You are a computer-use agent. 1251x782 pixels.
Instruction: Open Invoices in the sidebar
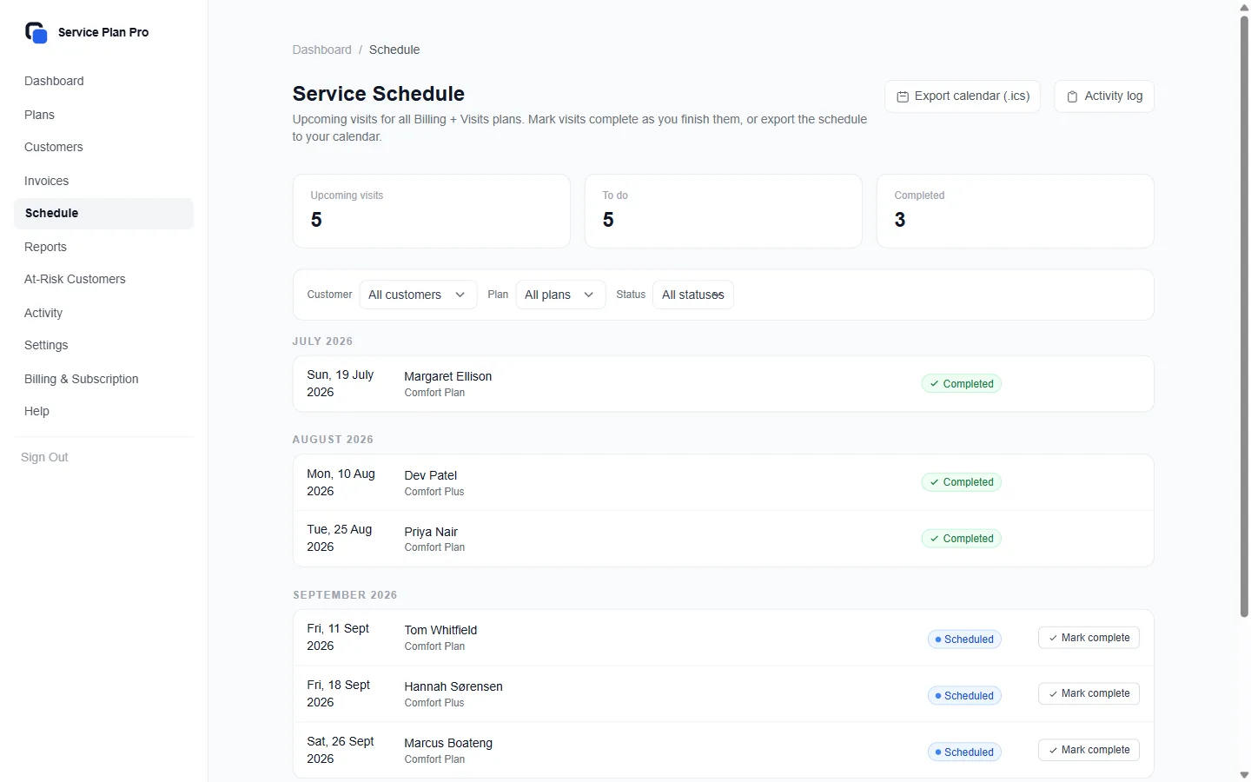click(x=103, y=181)
